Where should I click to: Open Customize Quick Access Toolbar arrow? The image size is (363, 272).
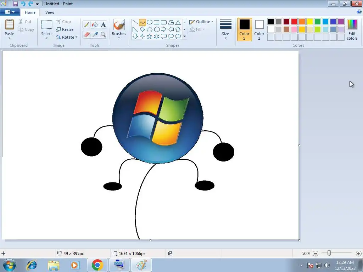pyautogui.click(x=37, y=4)
